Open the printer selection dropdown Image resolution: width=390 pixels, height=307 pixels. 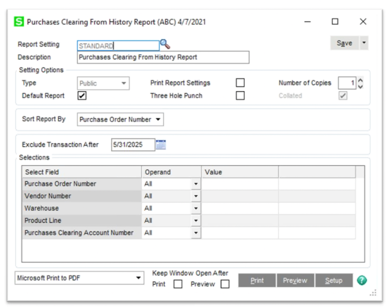pyautogui.click(x=138, y=278)
